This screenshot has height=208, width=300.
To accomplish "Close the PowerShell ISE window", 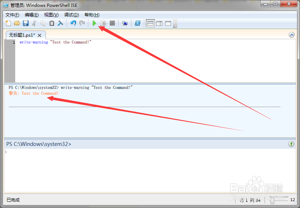I will coord(289,4).
